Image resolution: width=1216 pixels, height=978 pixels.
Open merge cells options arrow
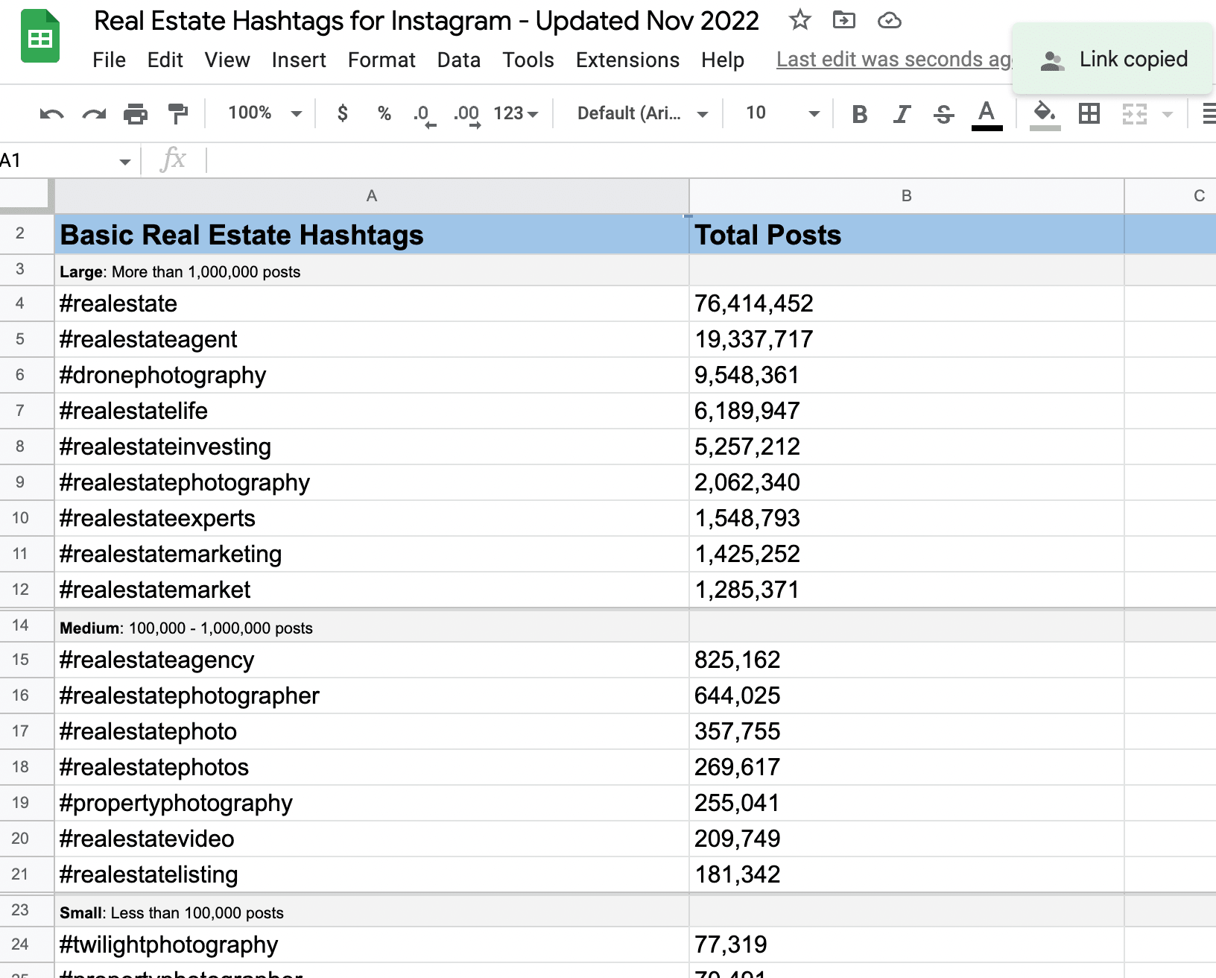click(x=1168, y=114)
